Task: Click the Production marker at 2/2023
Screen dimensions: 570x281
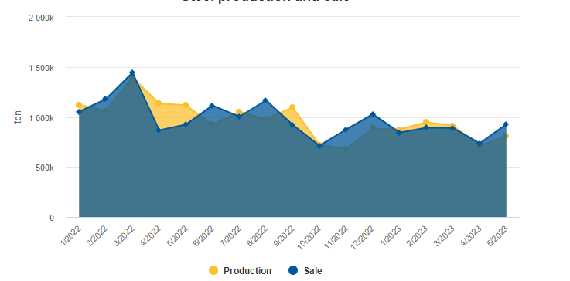Action: [426, 122]
